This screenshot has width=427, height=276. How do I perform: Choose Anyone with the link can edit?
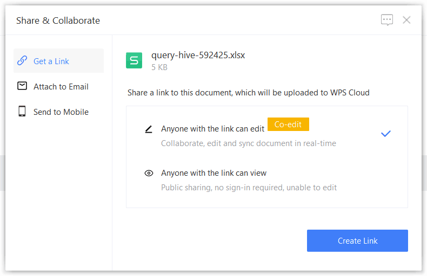[x=212, y=129]
